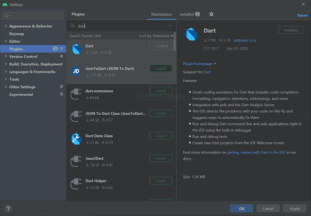Open getting started with Dart in the IDE link
Viewport: 311px width, 216px height.
pyautogui.click(x=256, y=152)
